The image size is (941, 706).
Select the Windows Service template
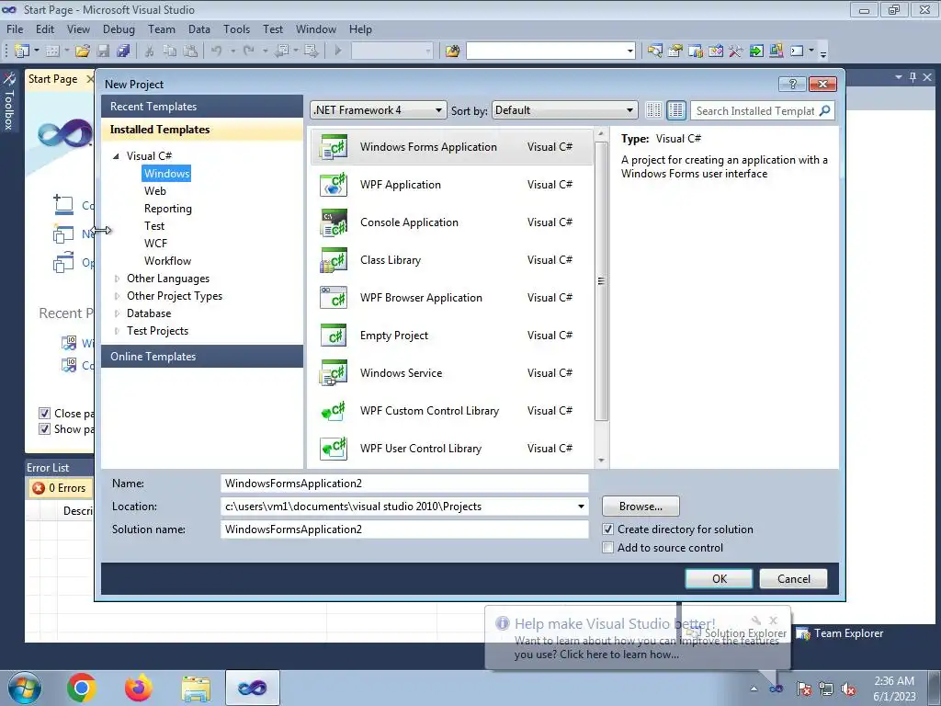click(x=451, y=373)
